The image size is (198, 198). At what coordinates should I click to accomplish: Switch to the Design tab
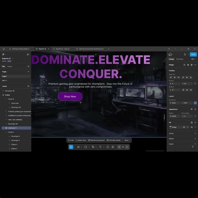(171, 59)
